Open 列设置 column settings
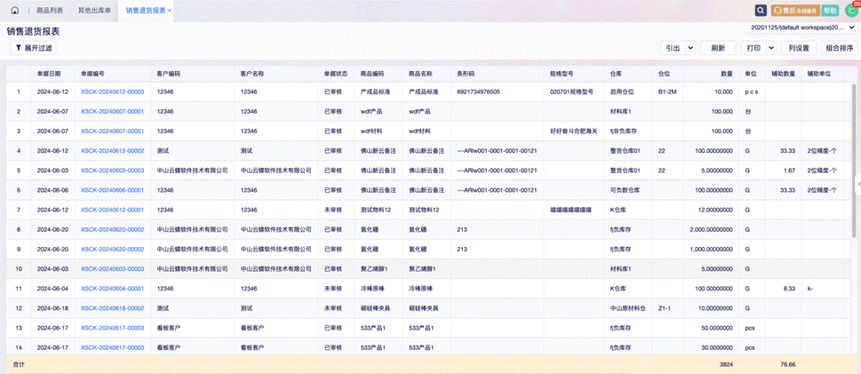Viewport: 861px width, 374px height. [799, 48]
